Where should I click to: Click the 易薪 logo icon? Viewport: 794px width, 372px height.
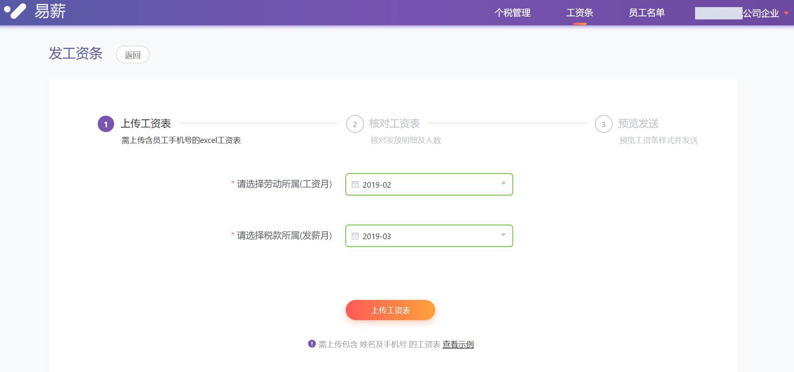15,11
